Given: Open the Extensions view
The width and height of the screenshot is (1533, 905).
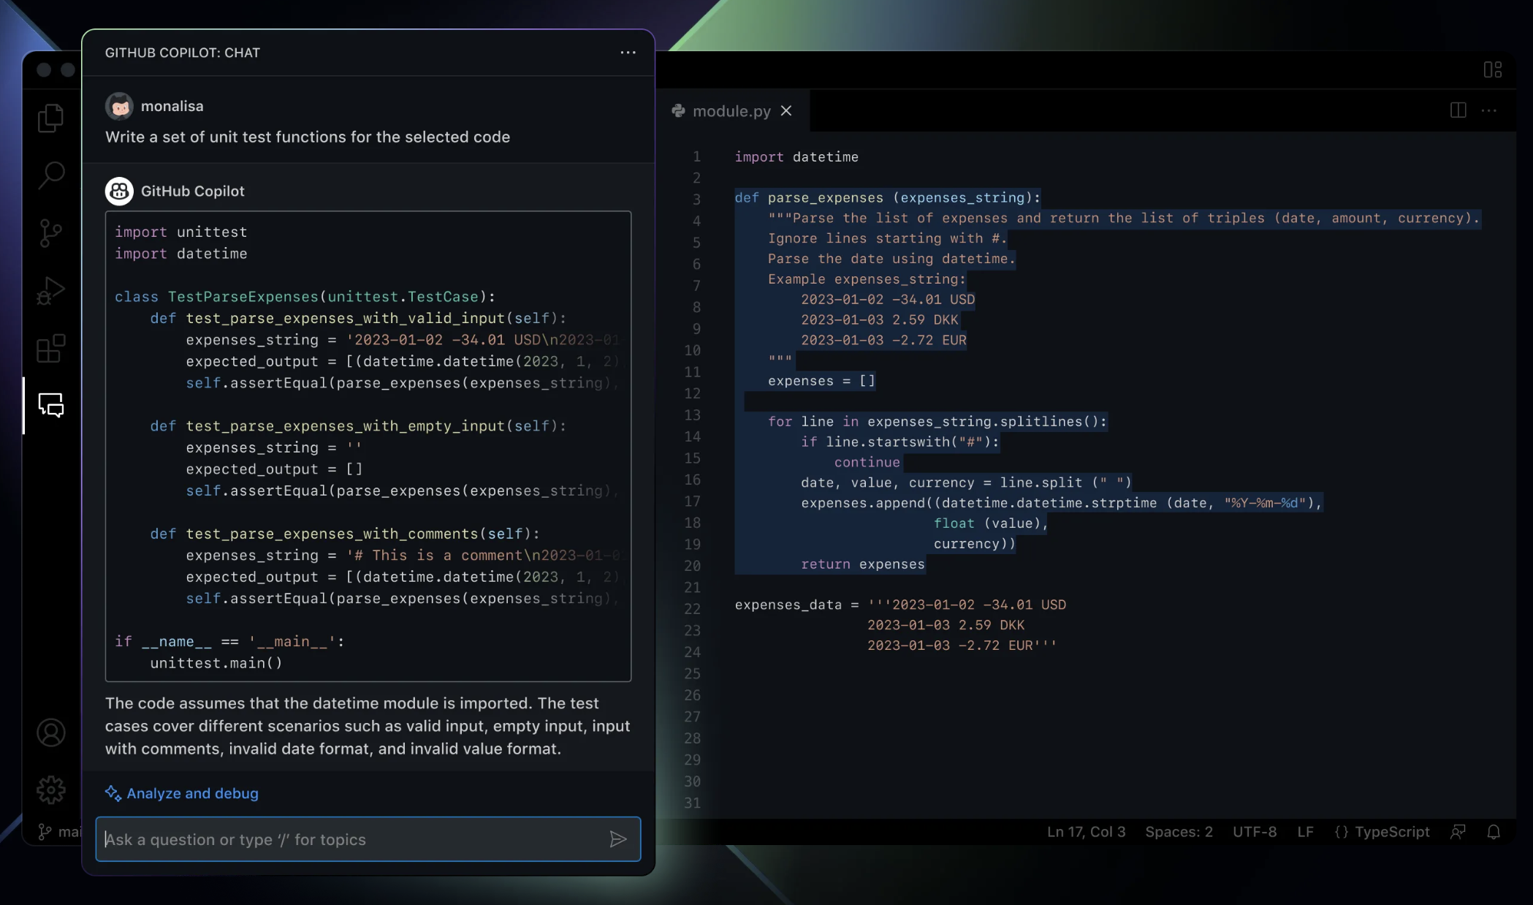Looking at the screenshot, I should click(x=50, y=349).
